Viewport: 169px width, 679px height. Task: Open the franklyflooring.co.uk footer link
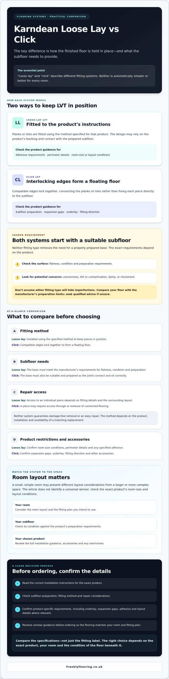84,667
